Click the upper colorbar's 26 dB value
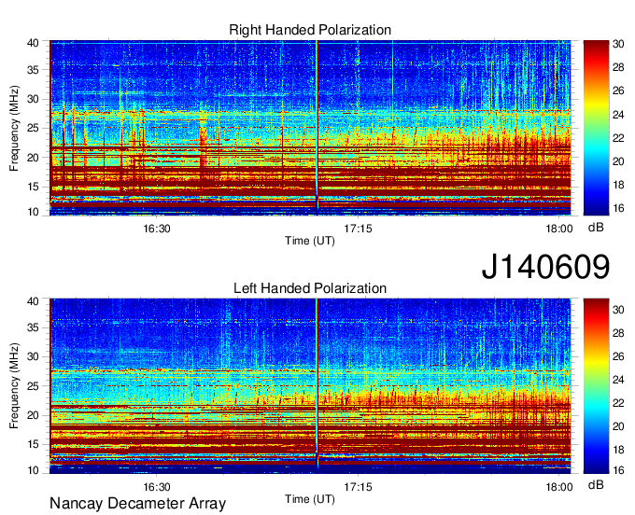 [x=618, y=90]
